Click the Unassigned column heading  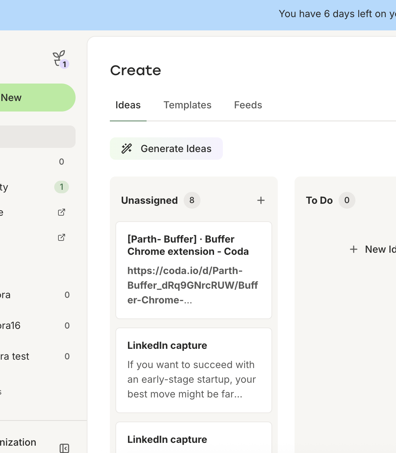tap(149, 200)
